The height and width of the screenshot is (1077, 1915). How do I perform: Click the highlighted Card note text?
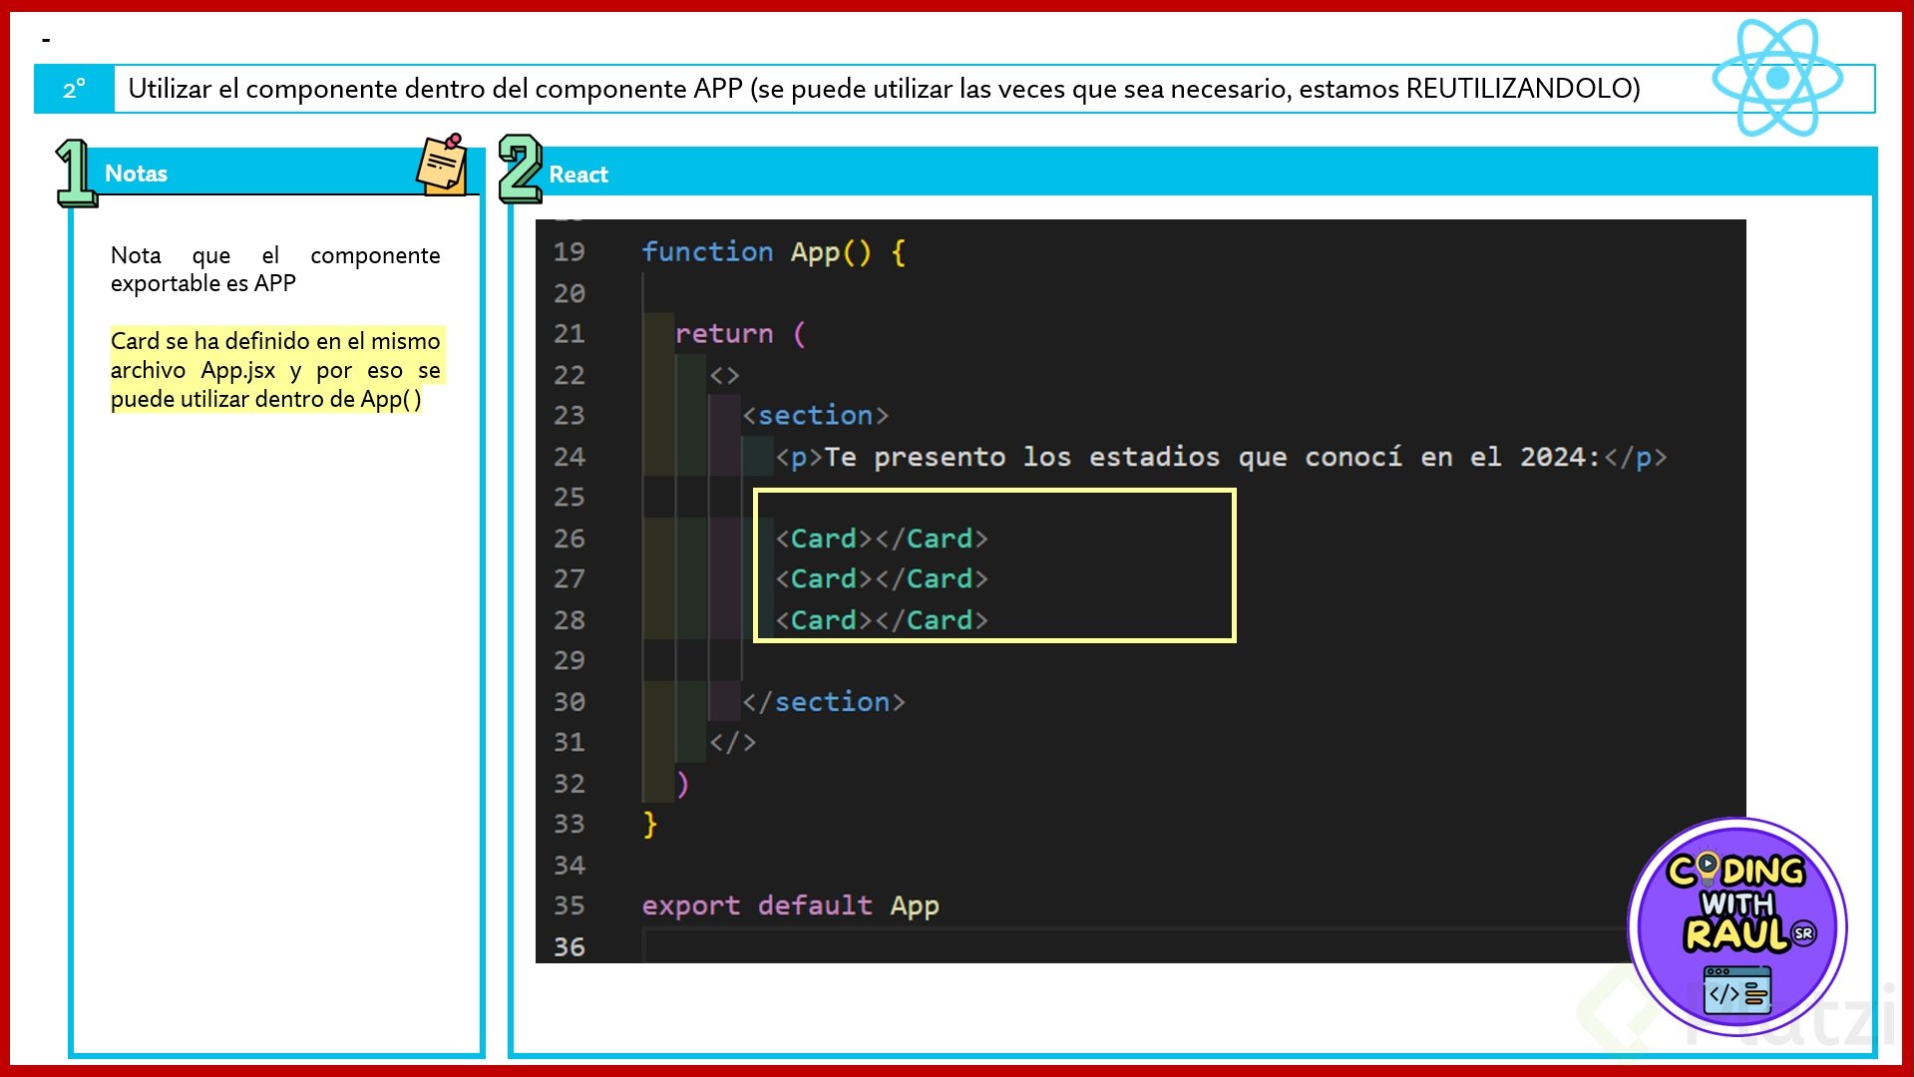point(275,370)
